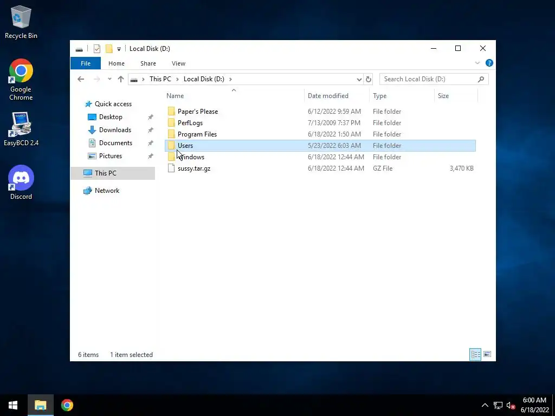Open the muted volume tray icon
555x416 pixels.
pyautogui.click(x=511, y=405)
